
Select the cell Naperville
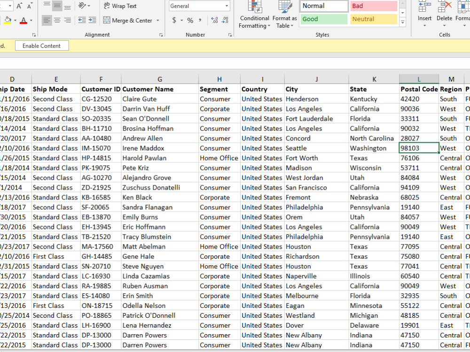click(x=316, y=276)
